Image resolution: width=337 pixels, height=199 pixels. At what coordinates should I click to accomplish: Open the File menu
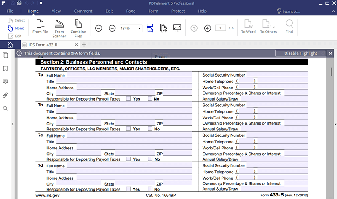[10, 11]
